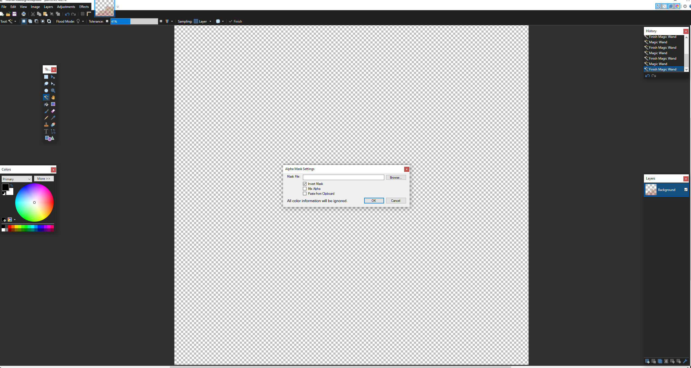Open the palette options dropdown arrow

click(15, 220)
